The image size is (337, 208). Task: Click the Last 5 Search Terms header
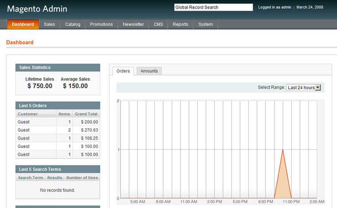tap(58, 169)
